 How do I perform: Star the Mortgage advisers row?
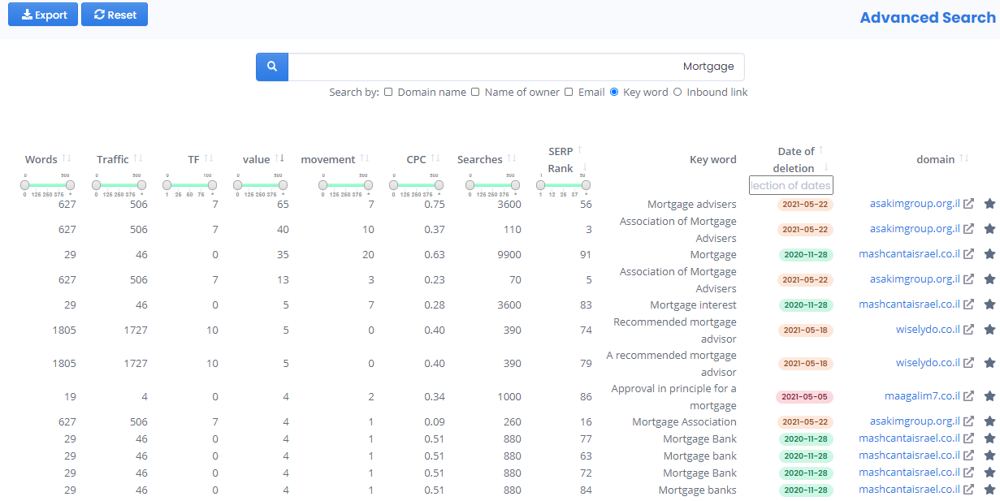989,205
